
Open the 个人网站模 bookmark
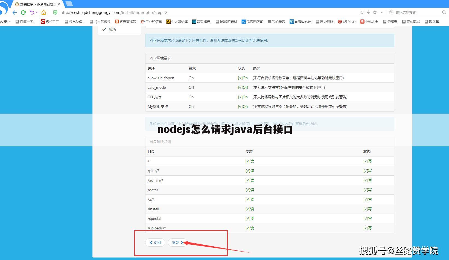177,22
